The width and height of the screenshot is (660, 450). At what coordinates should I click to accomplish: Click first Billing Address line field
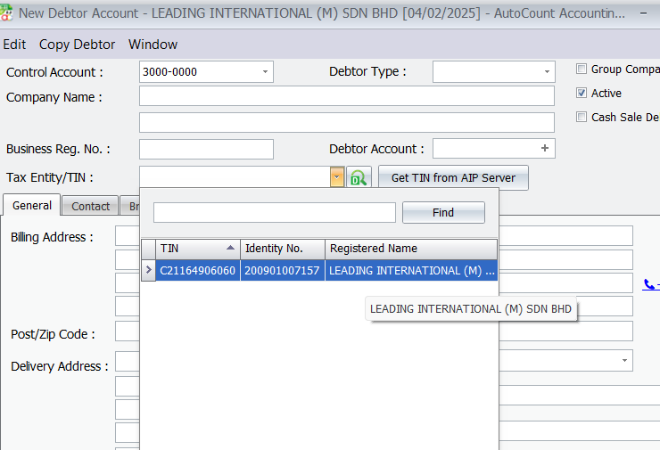pos(128,235)
